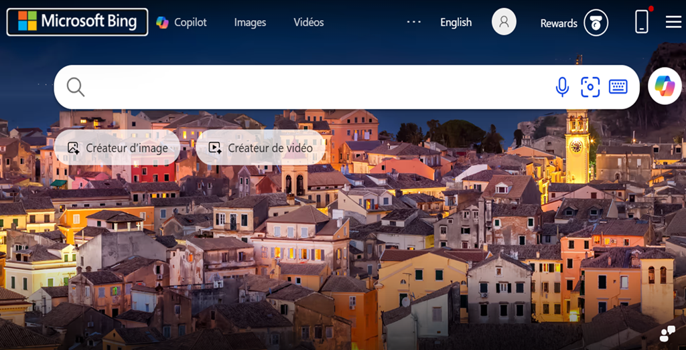Open Créateur d'image

tap(117, 148)
